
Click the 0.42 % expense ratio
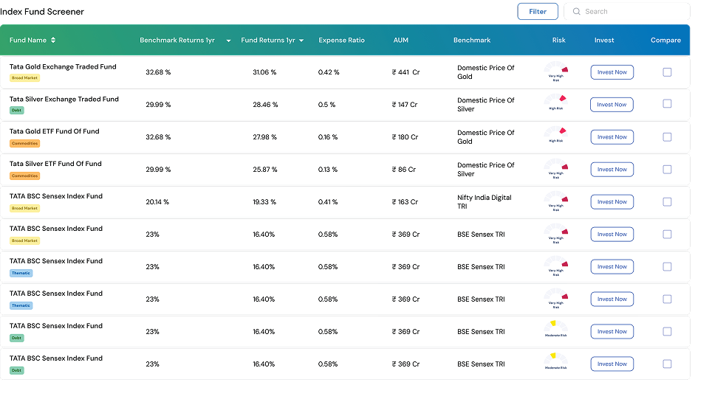(x=328, y=72)
